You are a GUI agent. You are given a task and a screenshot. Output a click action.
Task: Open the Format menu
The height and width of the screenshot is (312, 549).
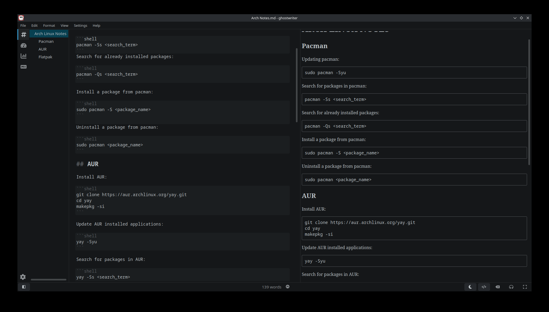click(49, 25)
